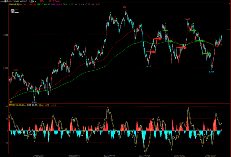Click the 2021/09/14 date on time axis

click(x=144, y=155)
